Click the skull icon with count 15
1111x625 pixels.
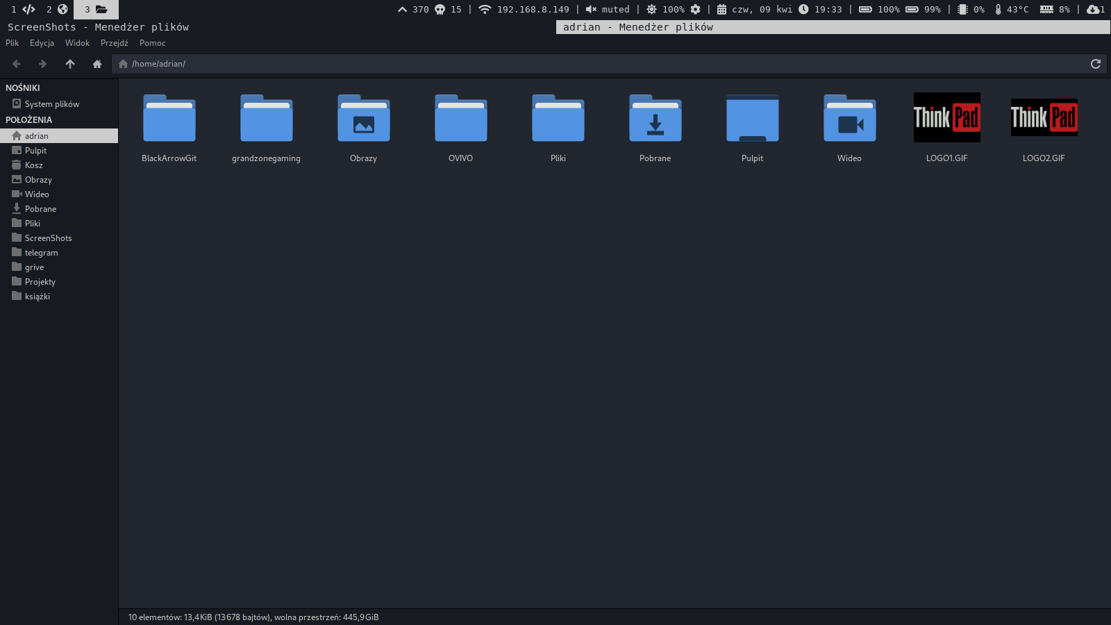[440, 9]
